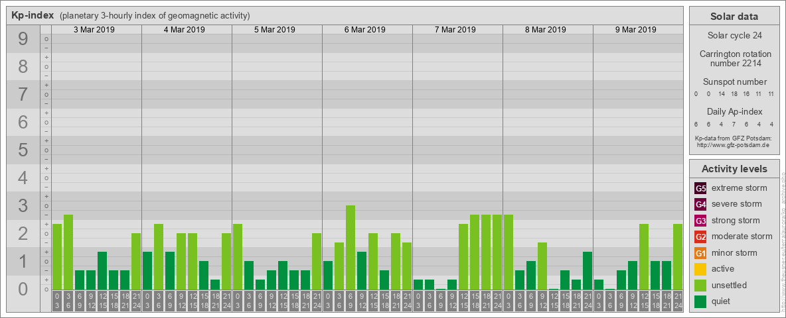The image size is (786, 318).
Task: Click the extreme storm legend text
Action: pos(740,188)
